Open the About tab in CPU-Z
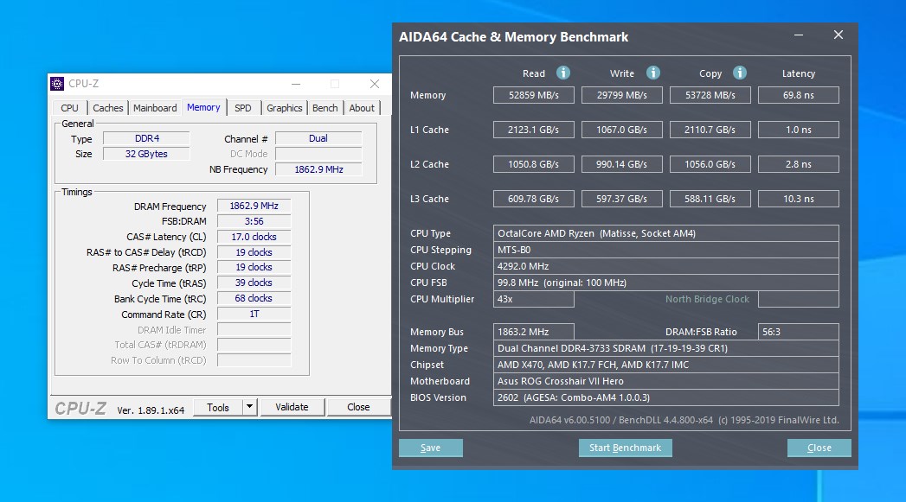This screenshot has width=906, height=502. pyautogui.click(x=362, y=108)
